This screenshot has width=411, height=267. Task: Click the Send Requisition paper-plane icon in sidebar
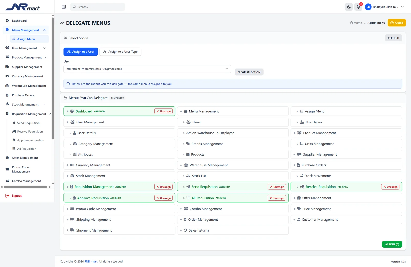(14, 123)
